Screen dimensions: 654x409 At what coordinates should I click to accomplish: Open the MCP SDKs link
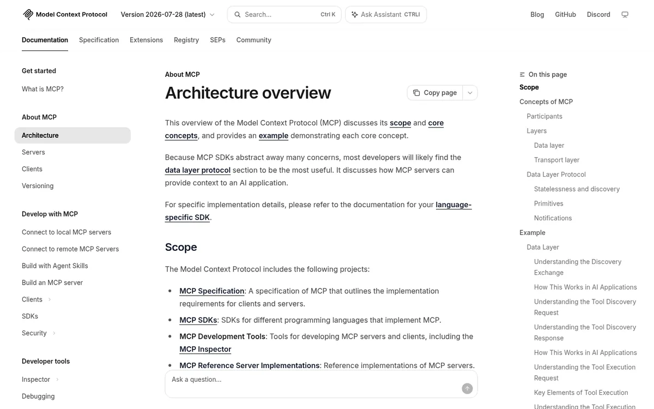pos(198,320)
